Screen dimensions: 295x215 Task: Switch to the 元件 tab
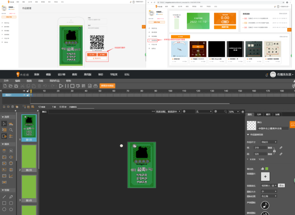[259, 114]
